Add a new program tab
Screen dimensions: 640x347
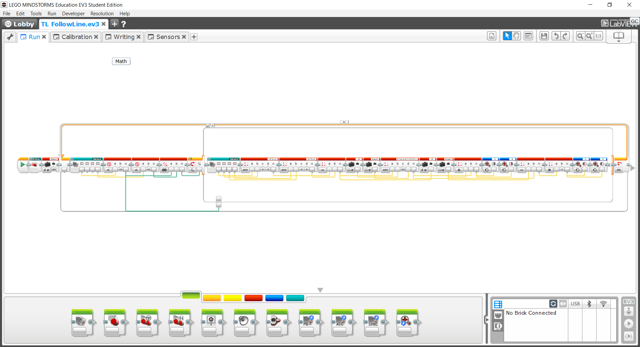pyautogui.click(x=194, y=37)
